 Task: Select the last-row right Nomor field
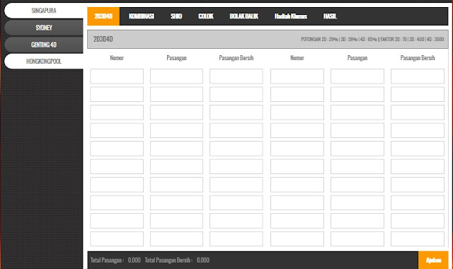[x=297, y=239]
